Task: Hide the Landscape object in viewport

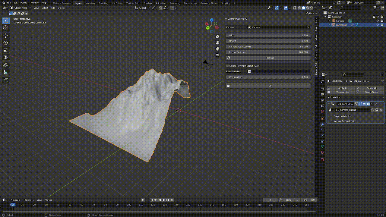Action: (x=378, y=25)
